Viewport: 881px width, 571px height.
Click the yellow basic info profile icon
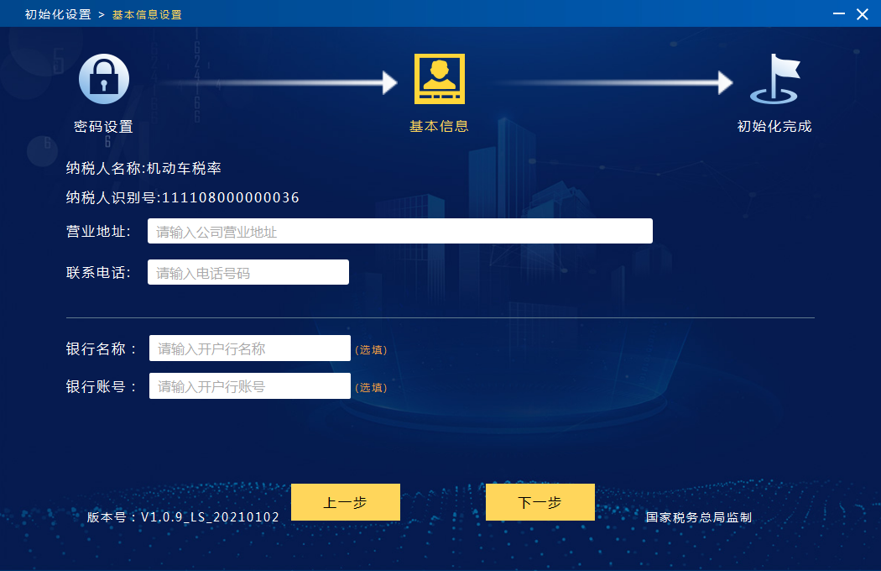coord(439,79)
